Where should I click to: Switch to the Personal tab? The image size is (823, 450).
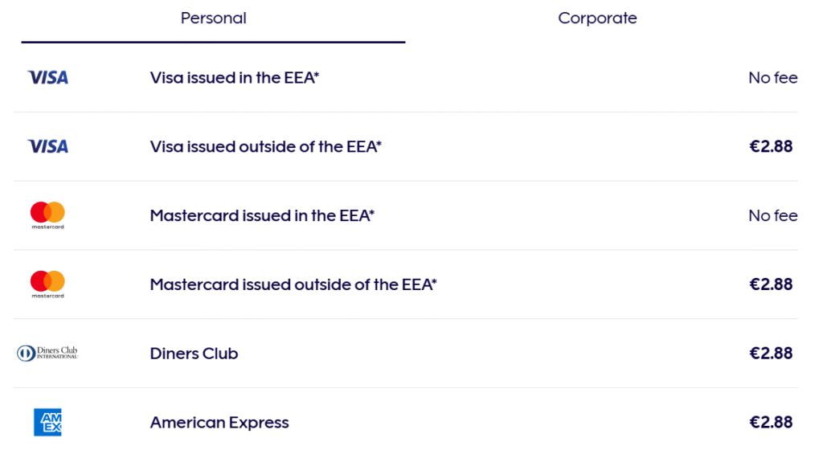tap(213, 18)
